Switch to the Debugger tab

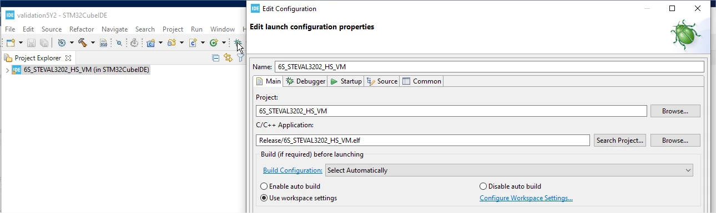click(305, 81)
